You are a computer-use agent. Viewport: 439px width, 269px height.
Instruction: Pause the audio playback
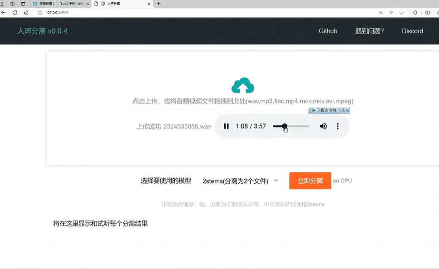[226, 126]
